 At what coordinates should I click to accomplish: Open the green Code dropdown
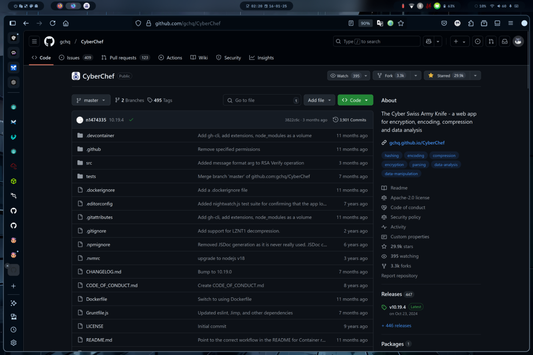pos(355,100)
